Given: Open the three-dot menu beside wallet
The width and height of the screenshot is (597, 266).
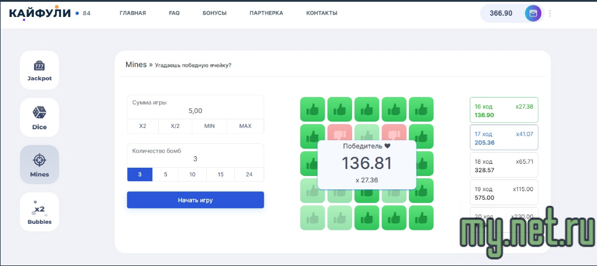Looking at the screenshot, I should [550, 13].
